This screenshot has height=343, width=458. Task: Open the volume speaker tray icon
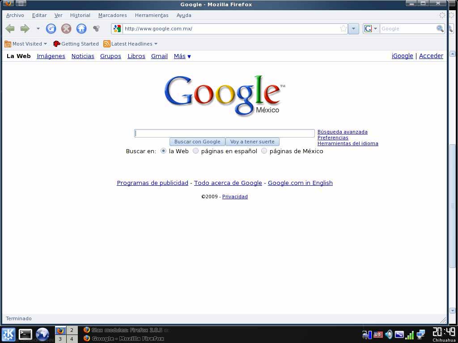[x=389, y=334]
